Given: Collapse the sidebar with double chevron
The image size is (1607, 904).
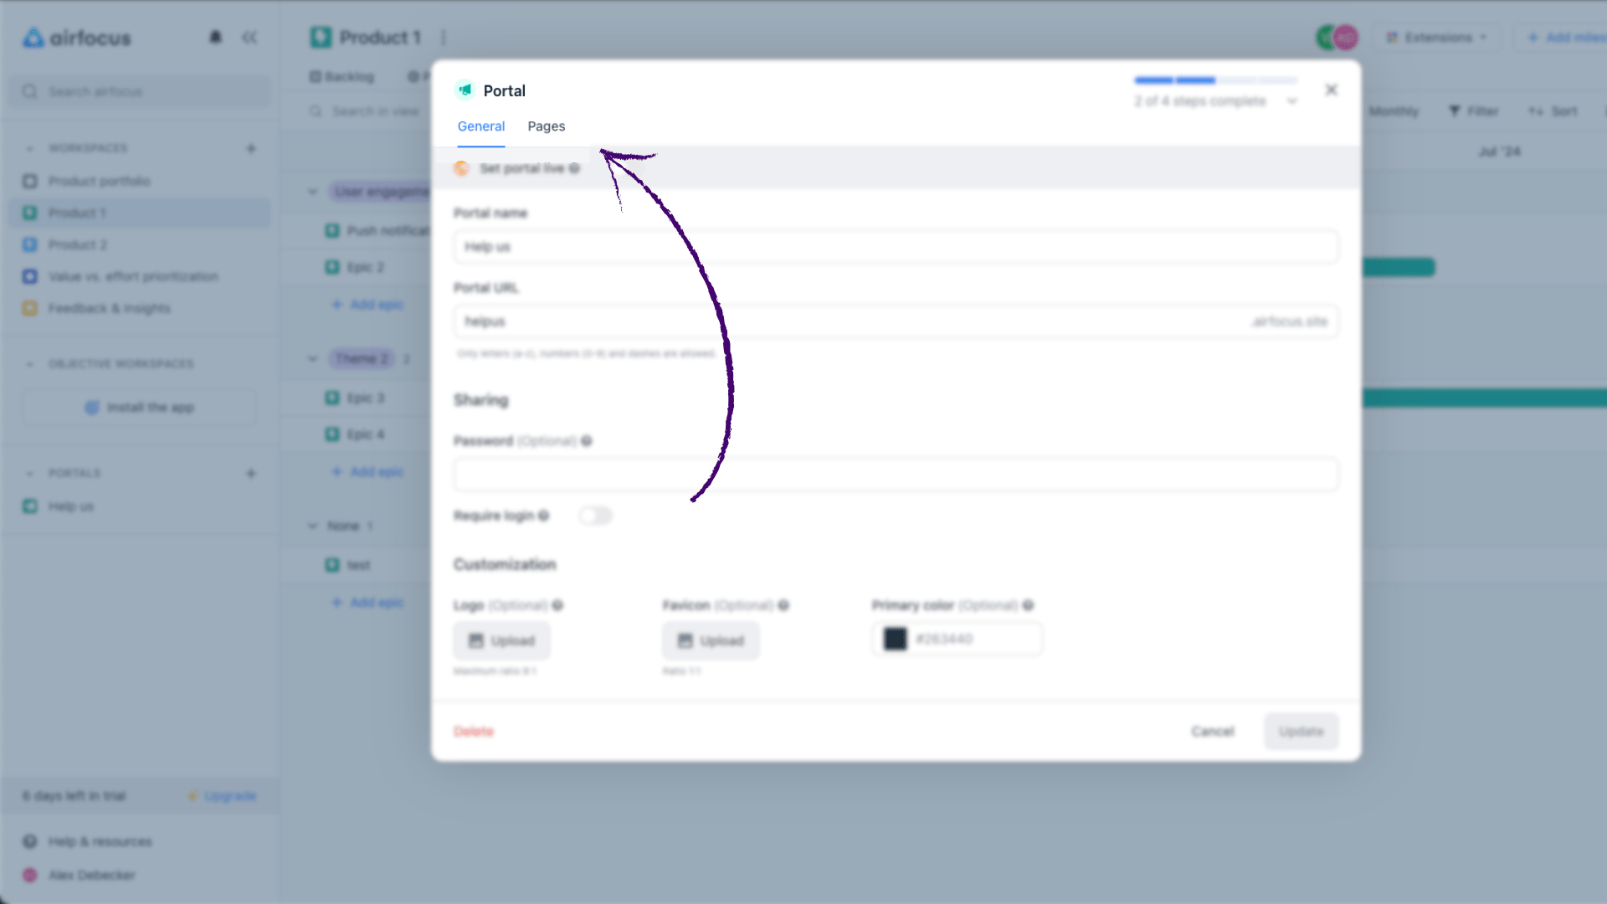Looking at the screenshot, I should click(249, 38).
